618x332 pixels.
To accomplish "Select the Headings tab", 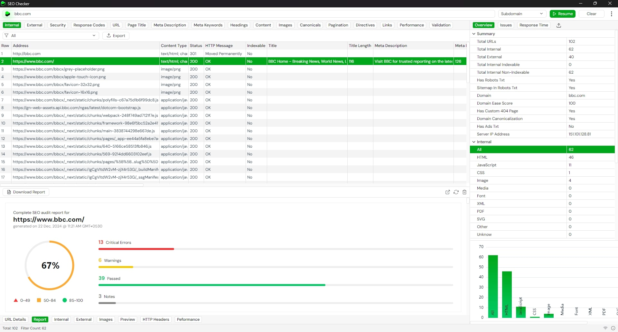I will (239, 25).
